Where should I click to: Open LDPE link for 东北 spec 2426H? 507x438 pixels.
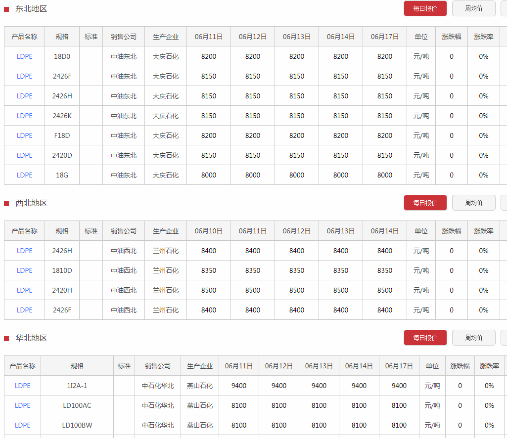pyautogui.click(x=25, y=96)
